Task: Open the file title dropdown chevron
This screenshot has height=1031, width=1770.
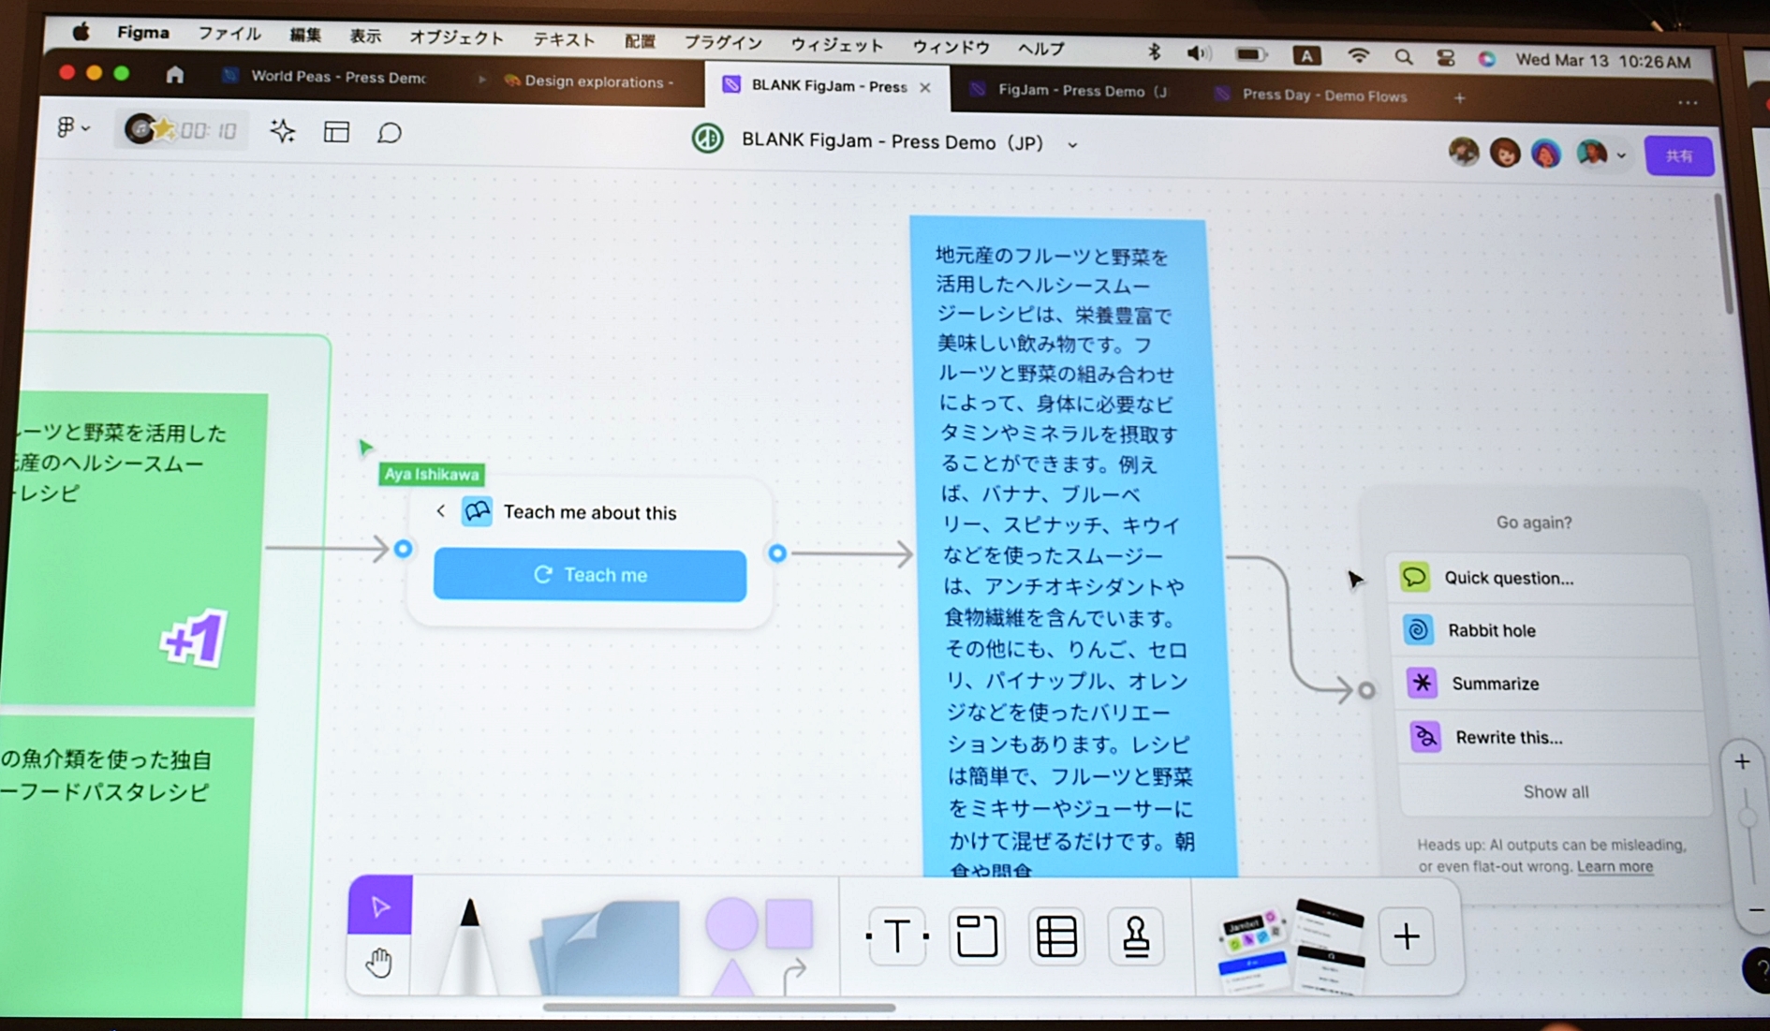Action: [x=1071, y=143]
